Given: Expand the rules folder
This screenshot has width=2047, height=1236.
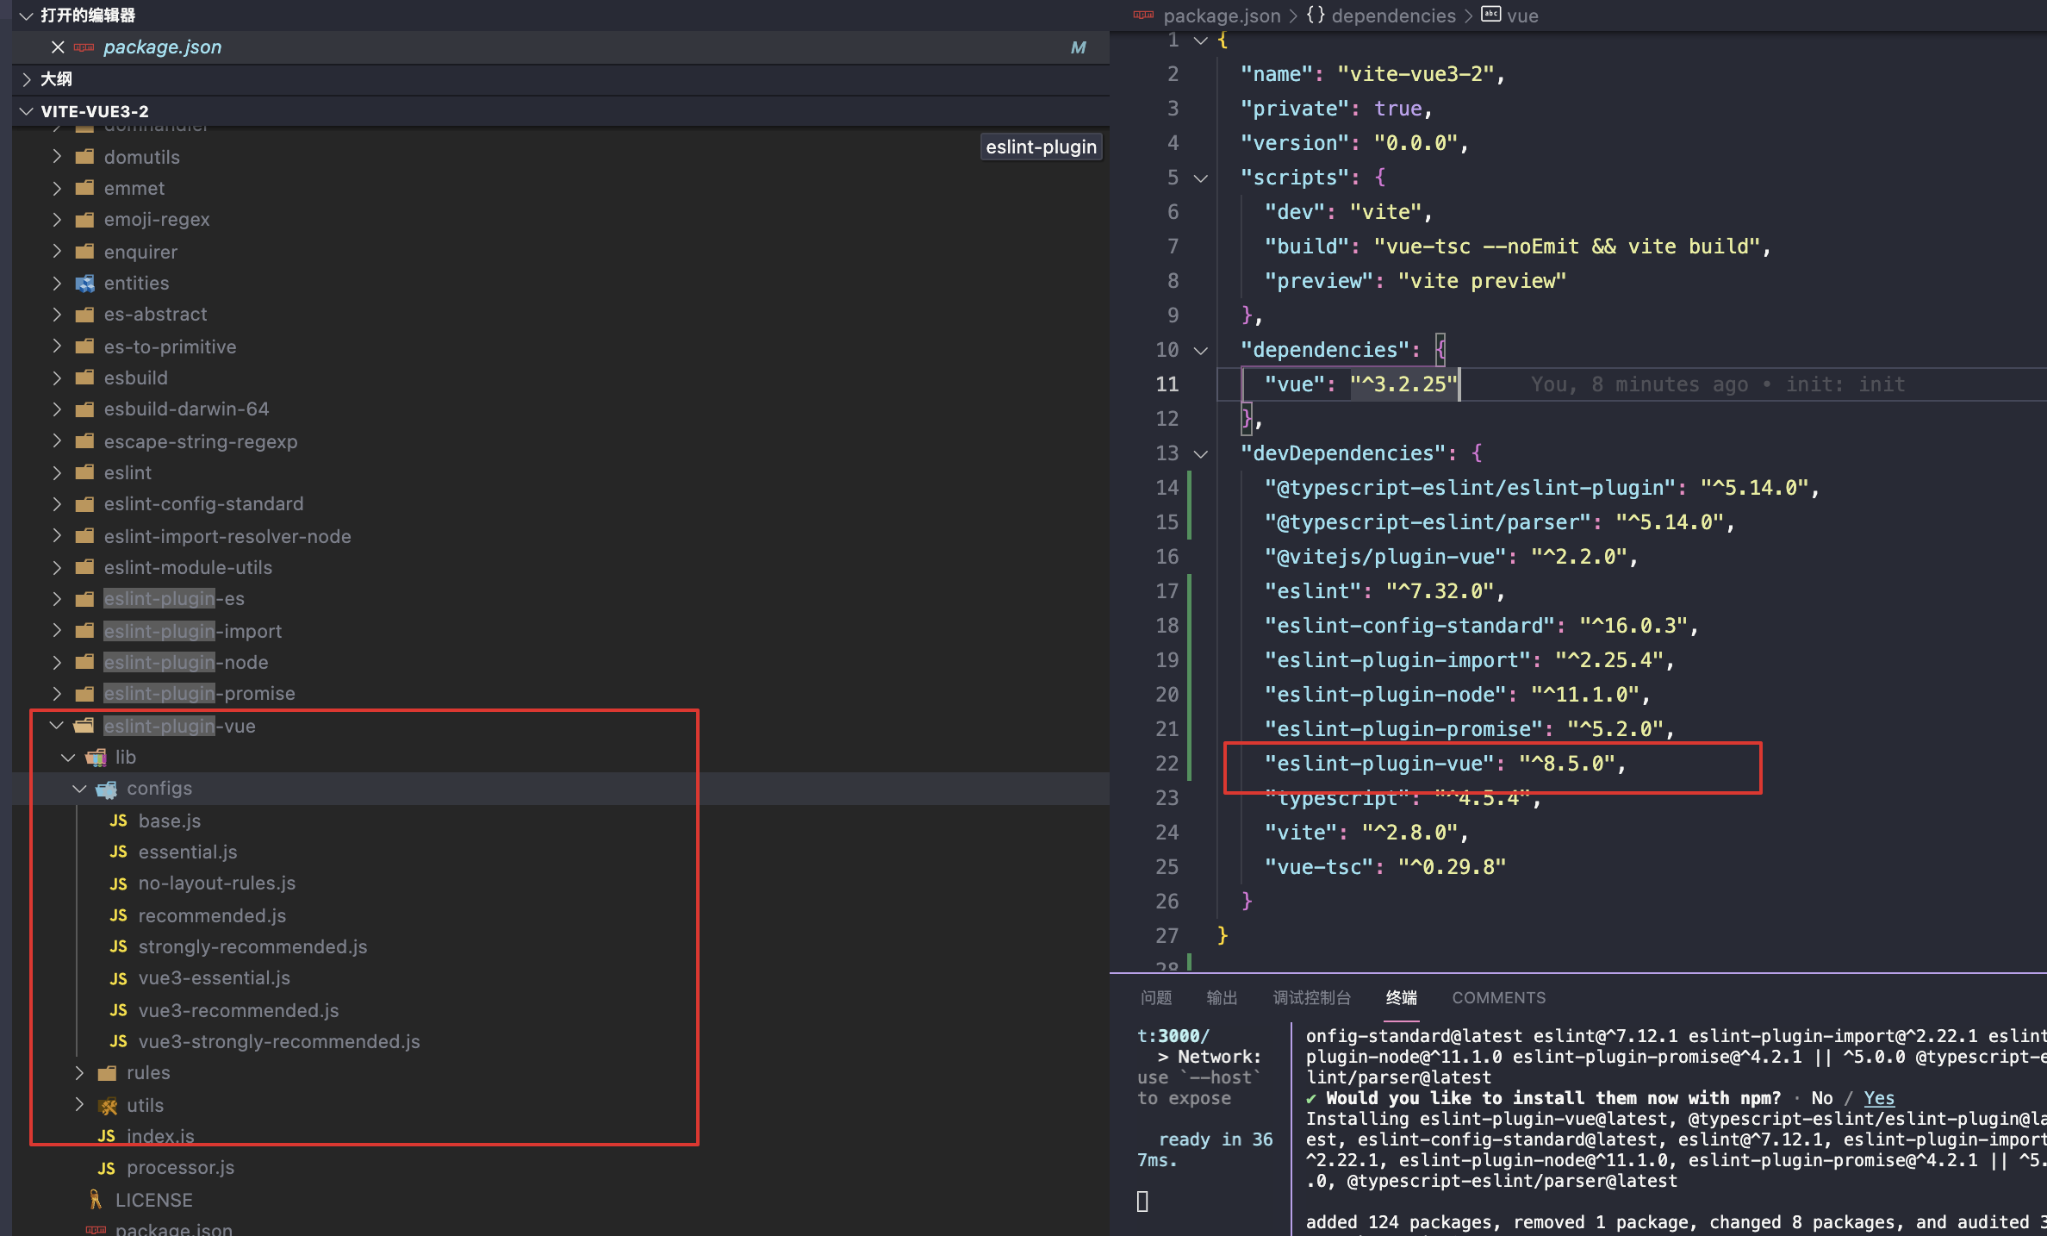Looking at the screenshot, I should pyautogui.click(x=79, y=1073).
